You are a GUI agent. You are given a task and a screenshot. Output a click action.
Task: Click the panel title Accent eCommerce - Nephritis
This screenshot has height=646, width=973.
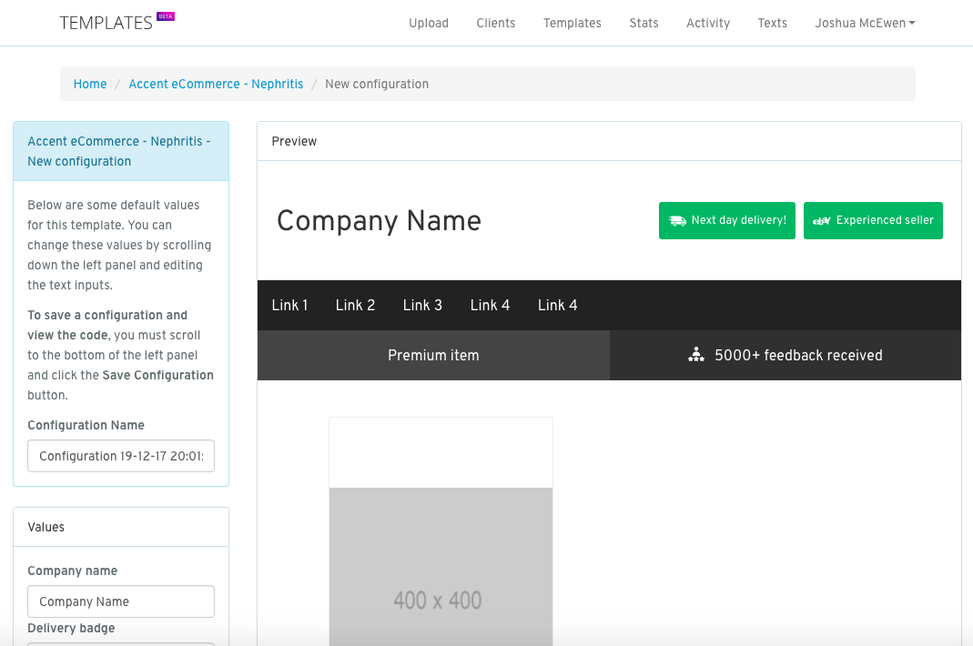coord(119,151)
